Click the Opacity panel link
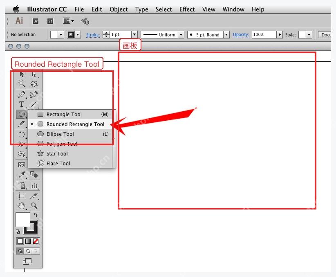Image resolution: width=336 pixels, height=277 pixels. (x=241, y=34)
